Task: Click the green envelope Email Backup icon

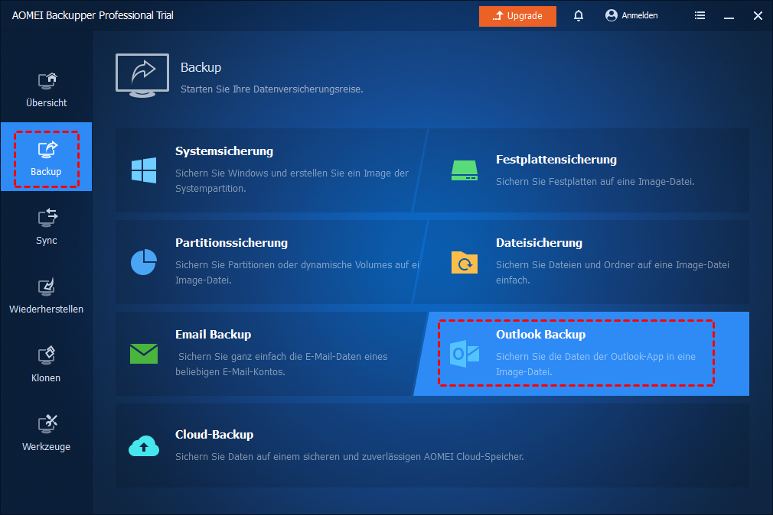Action: coord(144,354)
